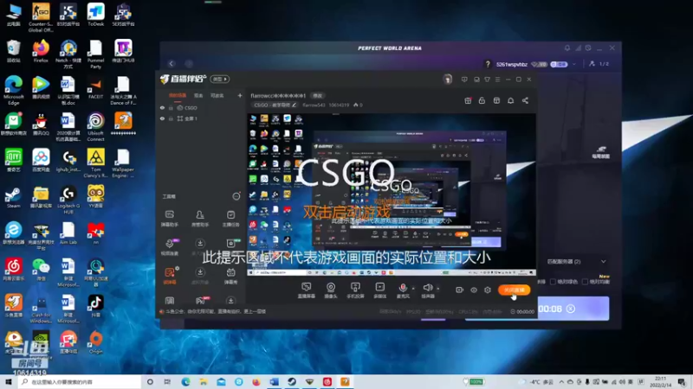This screenshot has height=389, width=693.
Task: Click the Windows Start button
Action: coord(9,381)
